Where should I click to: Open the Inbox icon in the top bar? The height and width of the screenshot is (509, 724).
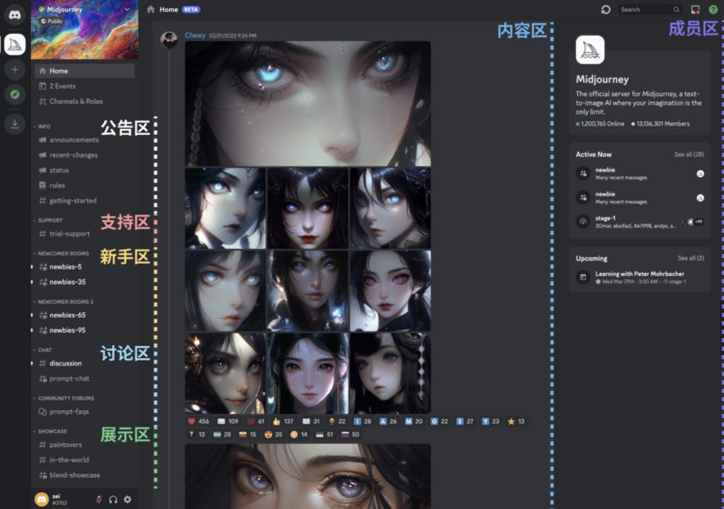pyautogui.click(x=695, y=9)
